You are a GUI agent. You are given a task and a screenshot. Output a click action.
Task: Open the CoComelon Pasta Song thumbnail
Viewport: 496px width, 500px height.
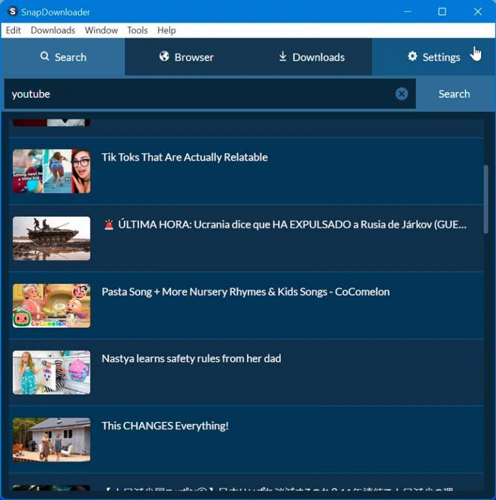click(x=52, y=306)
